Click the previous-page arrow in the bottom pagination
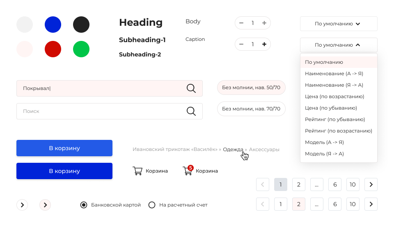The image size is (394, 227). coord(263,204)
